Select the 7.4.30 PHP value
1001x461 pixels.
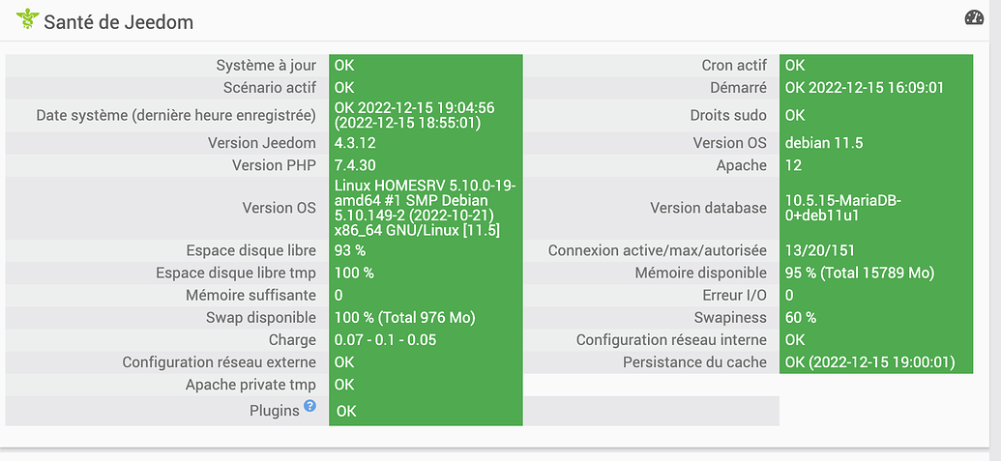[355, 165]
